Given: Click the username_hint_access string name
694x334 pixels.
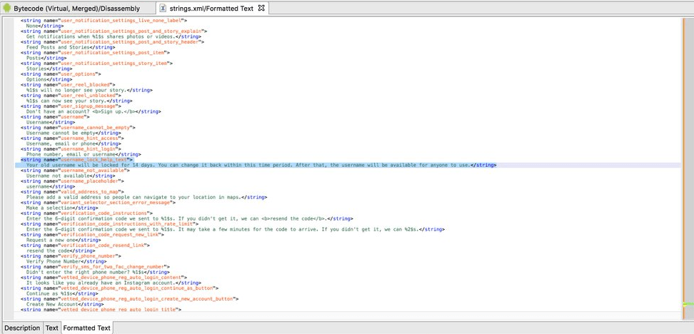Looking at the screenshot, I should click(90, 138).
